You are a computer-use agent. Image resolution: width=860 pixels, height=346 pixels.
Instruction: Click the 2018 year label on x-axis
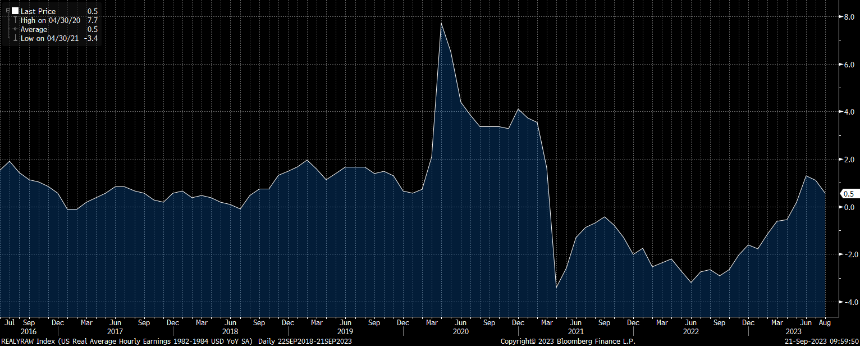click(230, 332)
